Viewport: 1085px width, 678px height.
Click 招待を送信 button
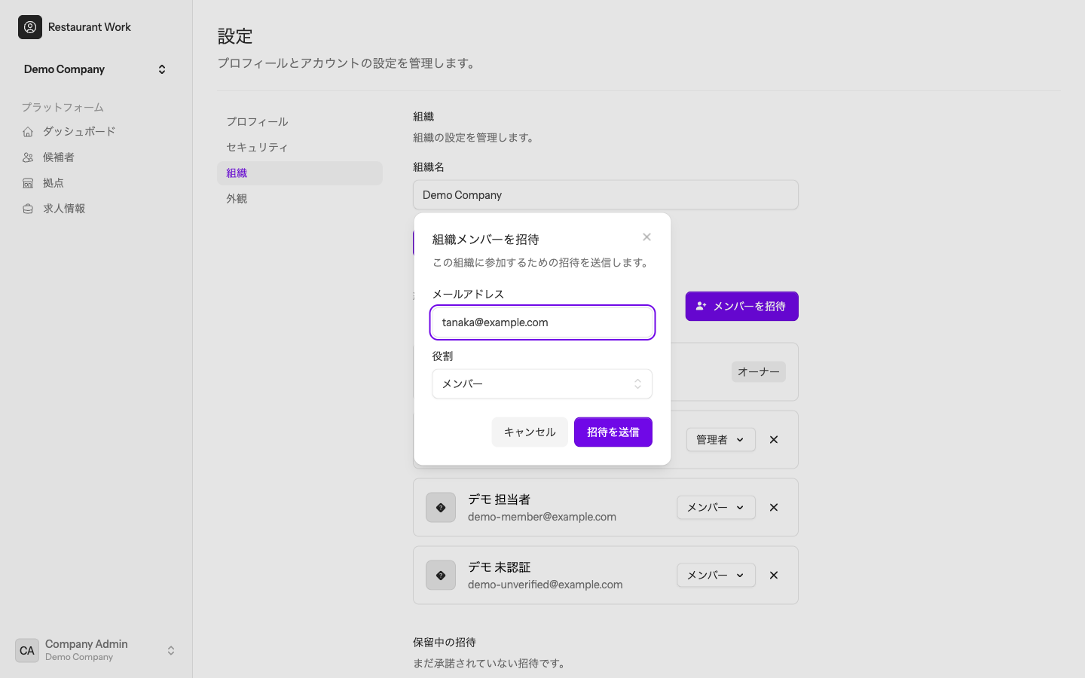[x=613, y=432]
